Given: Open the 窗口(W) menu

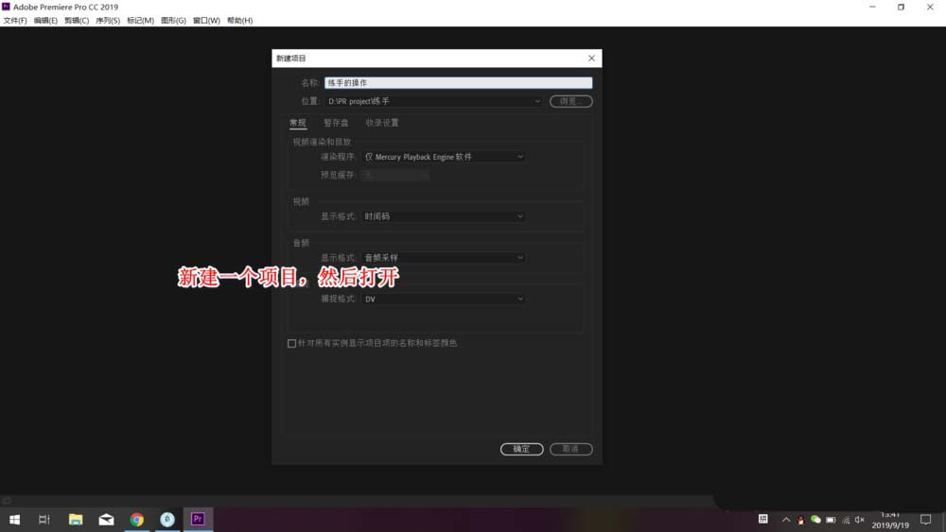Looking at the screenshot, I should pos(206,21).
